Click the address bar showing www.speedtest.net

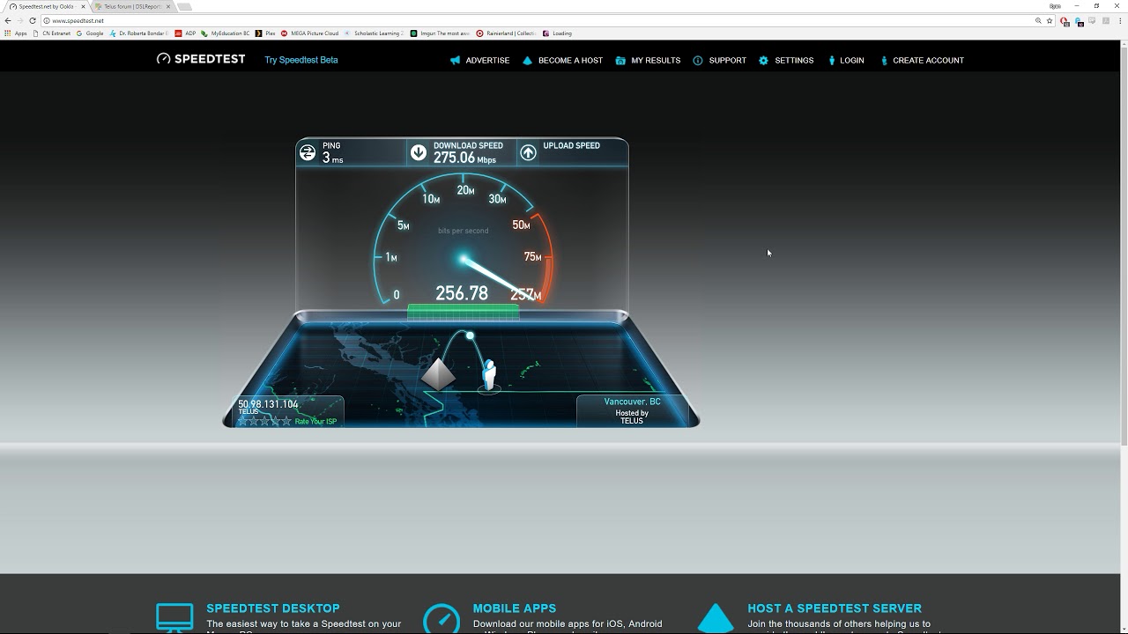pyautogui.click(x=548, y=20)
